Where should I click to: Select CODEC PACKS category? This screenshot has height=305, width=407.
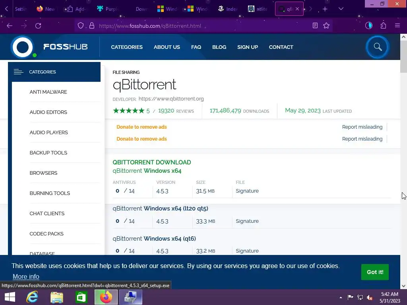pyautogui.click(x=47, y=234)
